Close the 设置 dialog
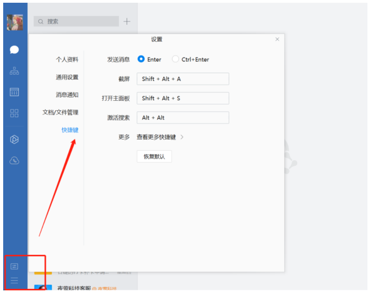The image size is (372, 294). (277, 39)
